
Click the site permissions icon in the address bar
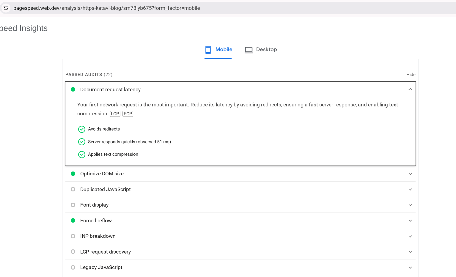[x=6, y=8]
